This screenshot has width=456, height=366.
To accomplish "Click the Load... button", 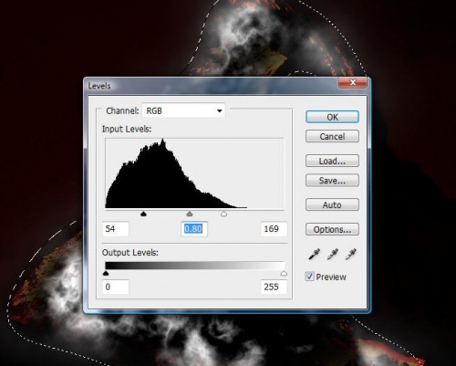I will click(332, 161).
